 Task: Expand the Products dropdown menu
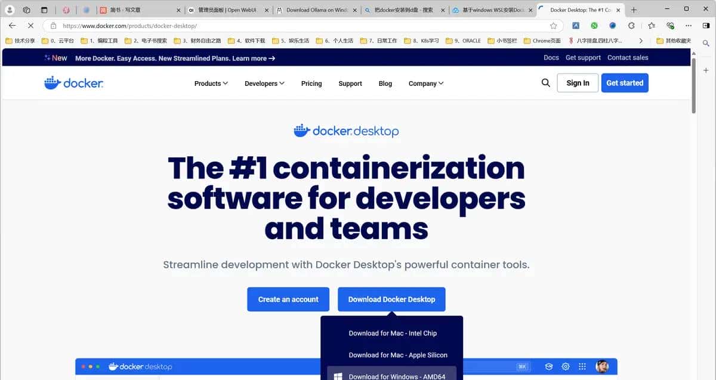211,84
